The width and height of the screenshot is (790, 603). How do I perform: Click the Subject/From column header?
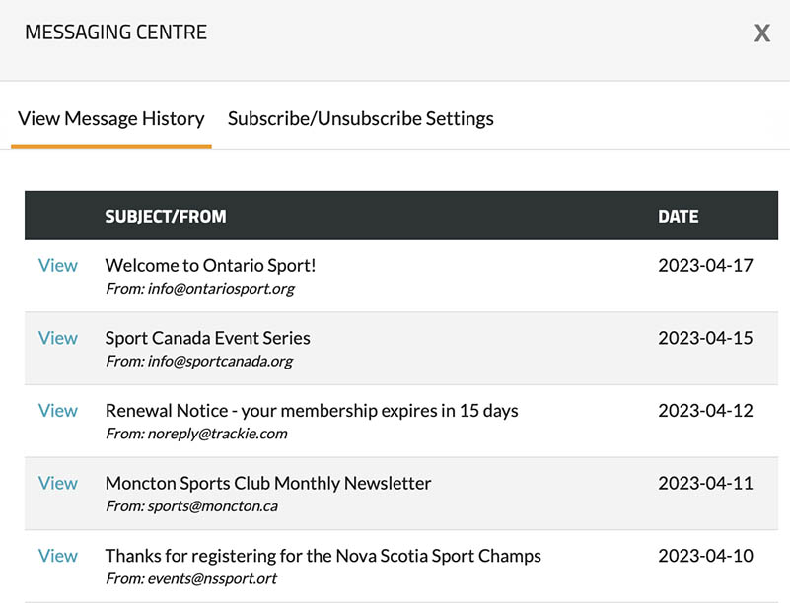coord(166,216)
